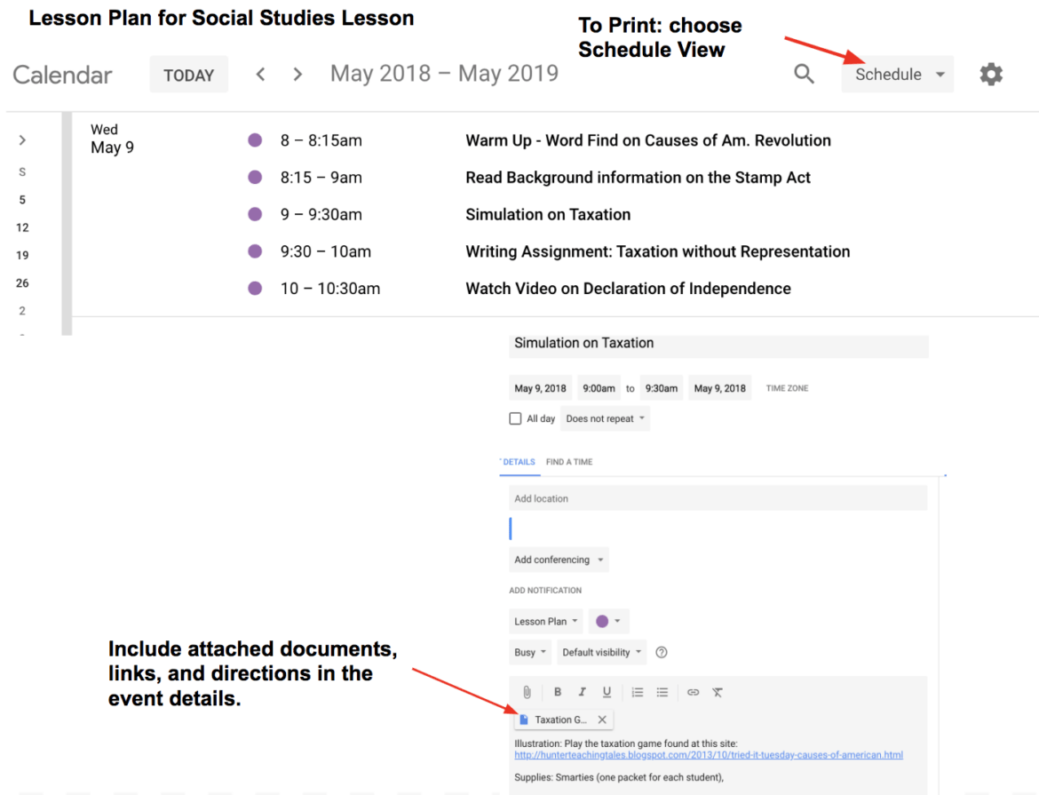
Task: Open Calendar search with the magnifier icon
Action: coord(804,74)
